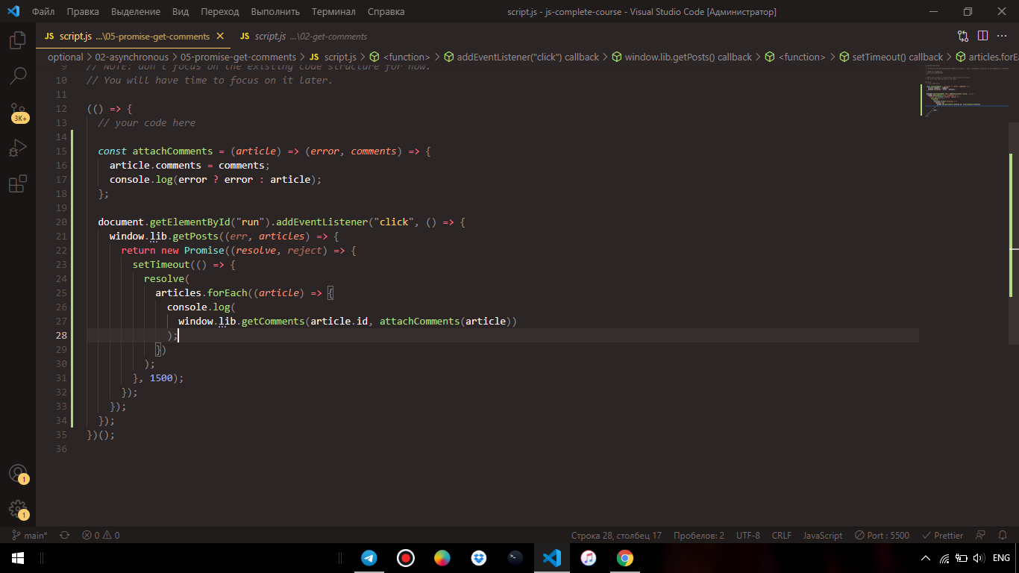The width and height of the screenshot is (1019, 573).
Task: Open the Run and Debug view
Action: click(18, 148)
